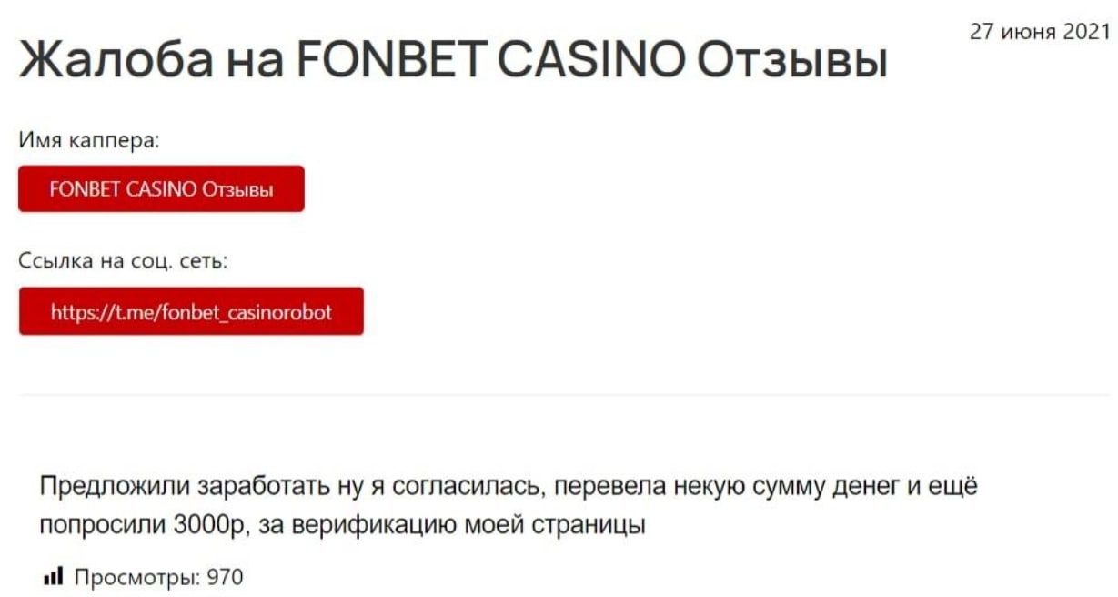Click the year 2021 in the date
The height and width of the screenshot is (597, 1118).
[x=1090, y=32]
